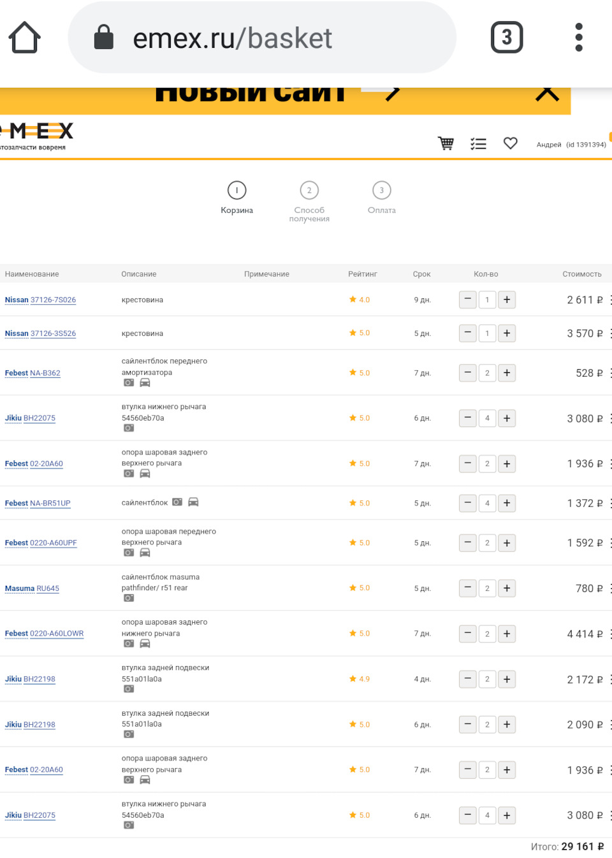Screen dimensions: 612x858
Task: Select step 3 Оплата
Action: 382,198
